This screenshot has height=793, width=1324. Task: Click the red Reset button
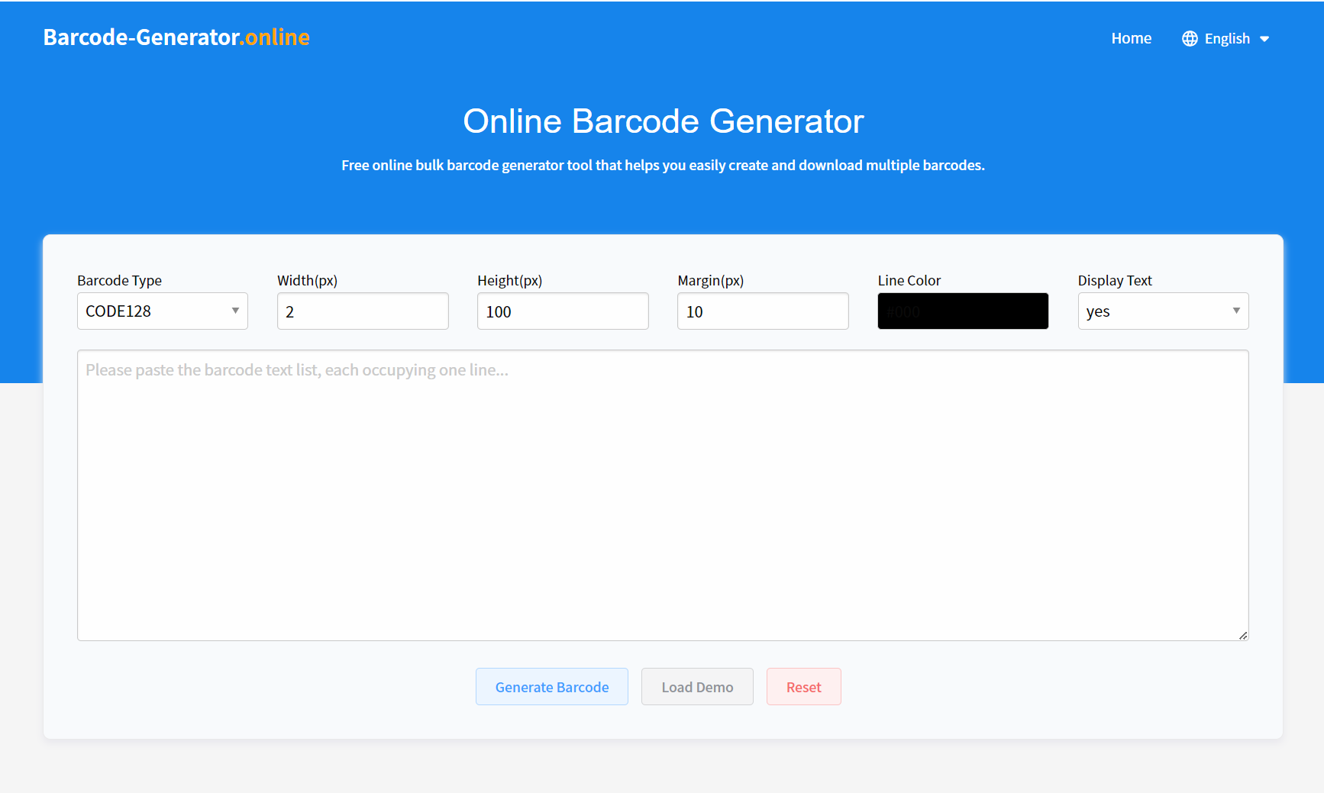coord(804,687)
